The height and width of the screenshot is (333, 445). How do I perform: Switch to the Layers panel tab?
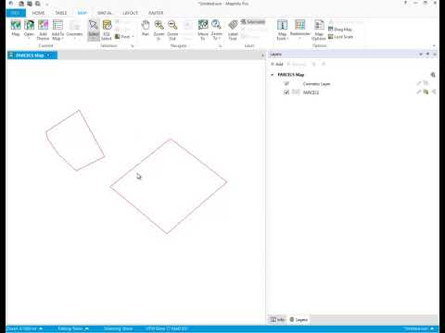tap(299, 320)
